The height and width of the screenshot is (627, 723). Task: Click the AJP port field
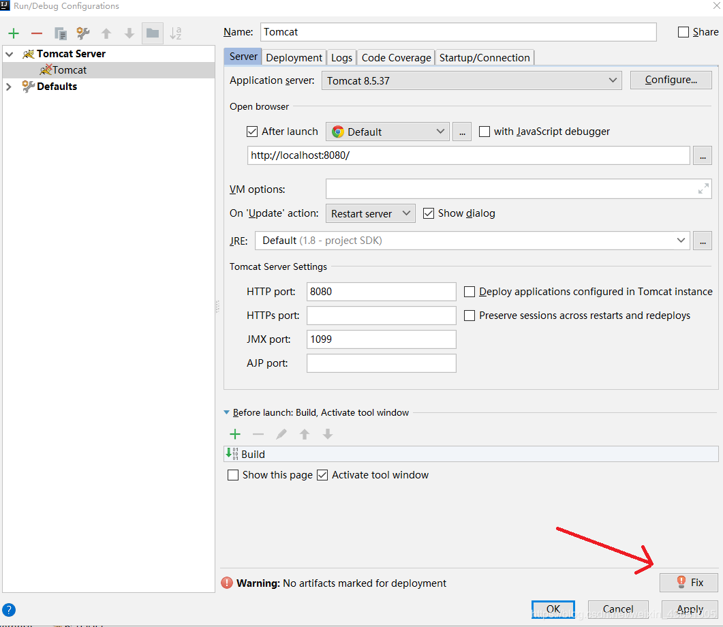382,363
